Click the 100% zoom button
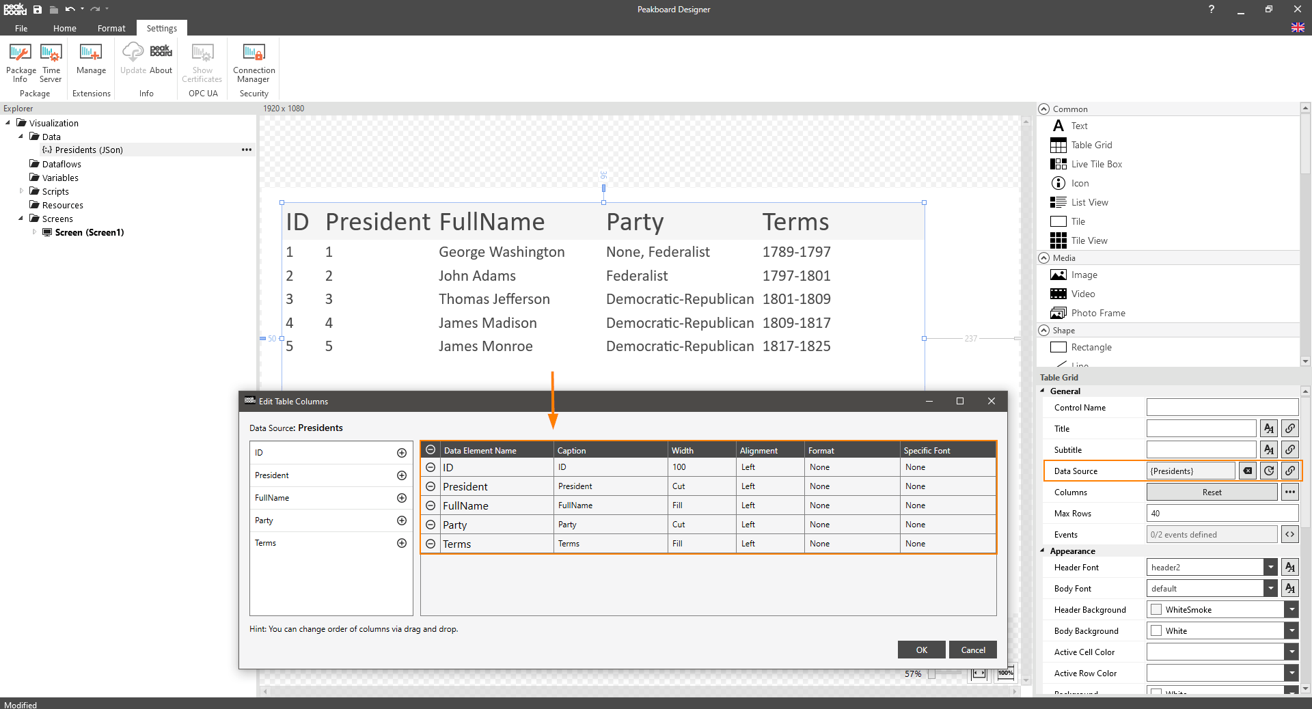 click(x=1005, y=673)
